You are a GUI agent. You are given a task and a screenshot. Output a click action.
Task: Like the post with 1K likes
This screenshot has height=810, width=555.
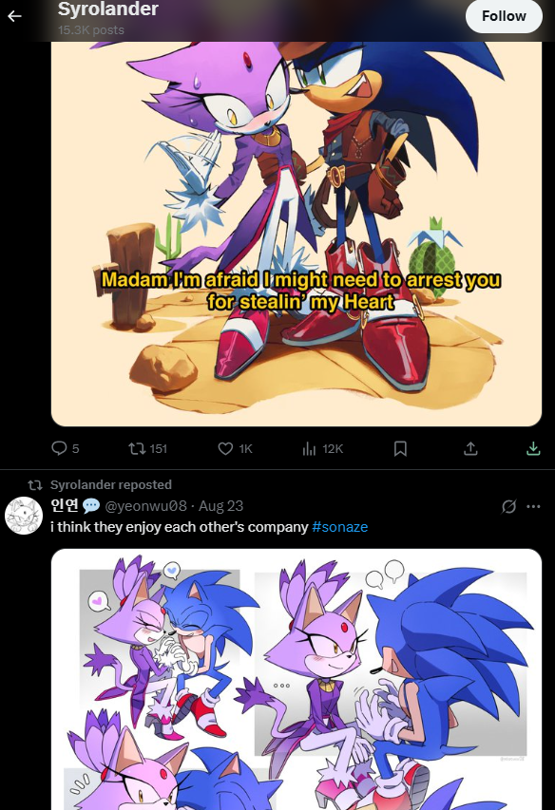pos(235,448)
